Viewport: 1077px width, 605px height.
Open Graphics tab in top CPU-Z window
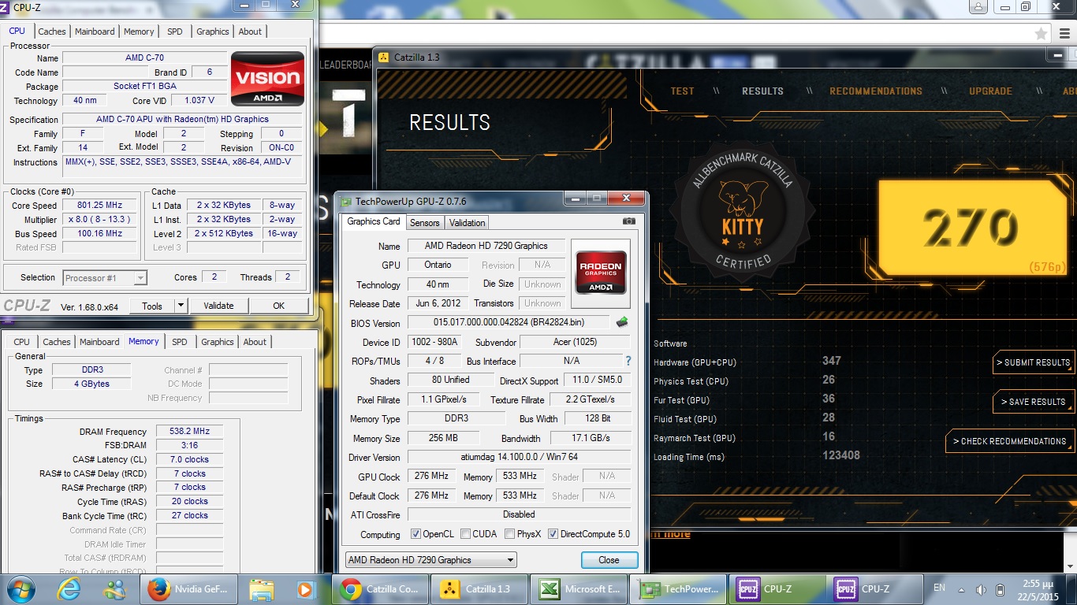pyautogui.click(x=213, y=32)
